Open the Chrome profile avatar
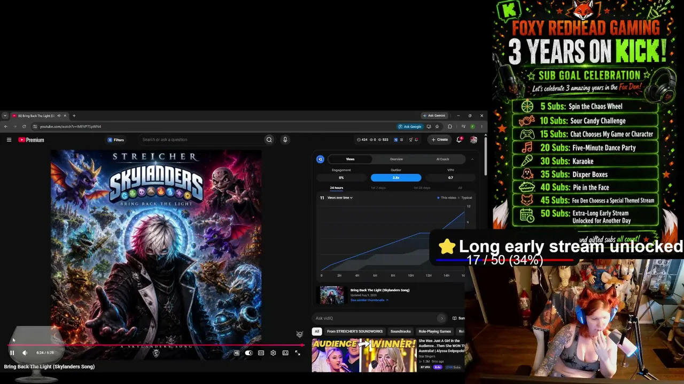This screenshot has width=684, height=384. [x=472, y=126]
